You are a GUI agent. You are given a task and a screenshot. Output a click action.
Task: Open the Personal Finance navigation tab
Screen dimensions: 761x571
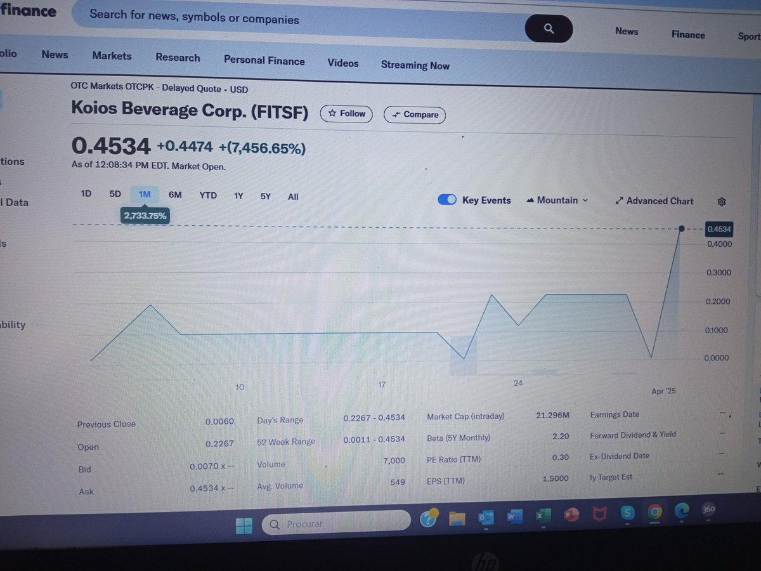264,60
